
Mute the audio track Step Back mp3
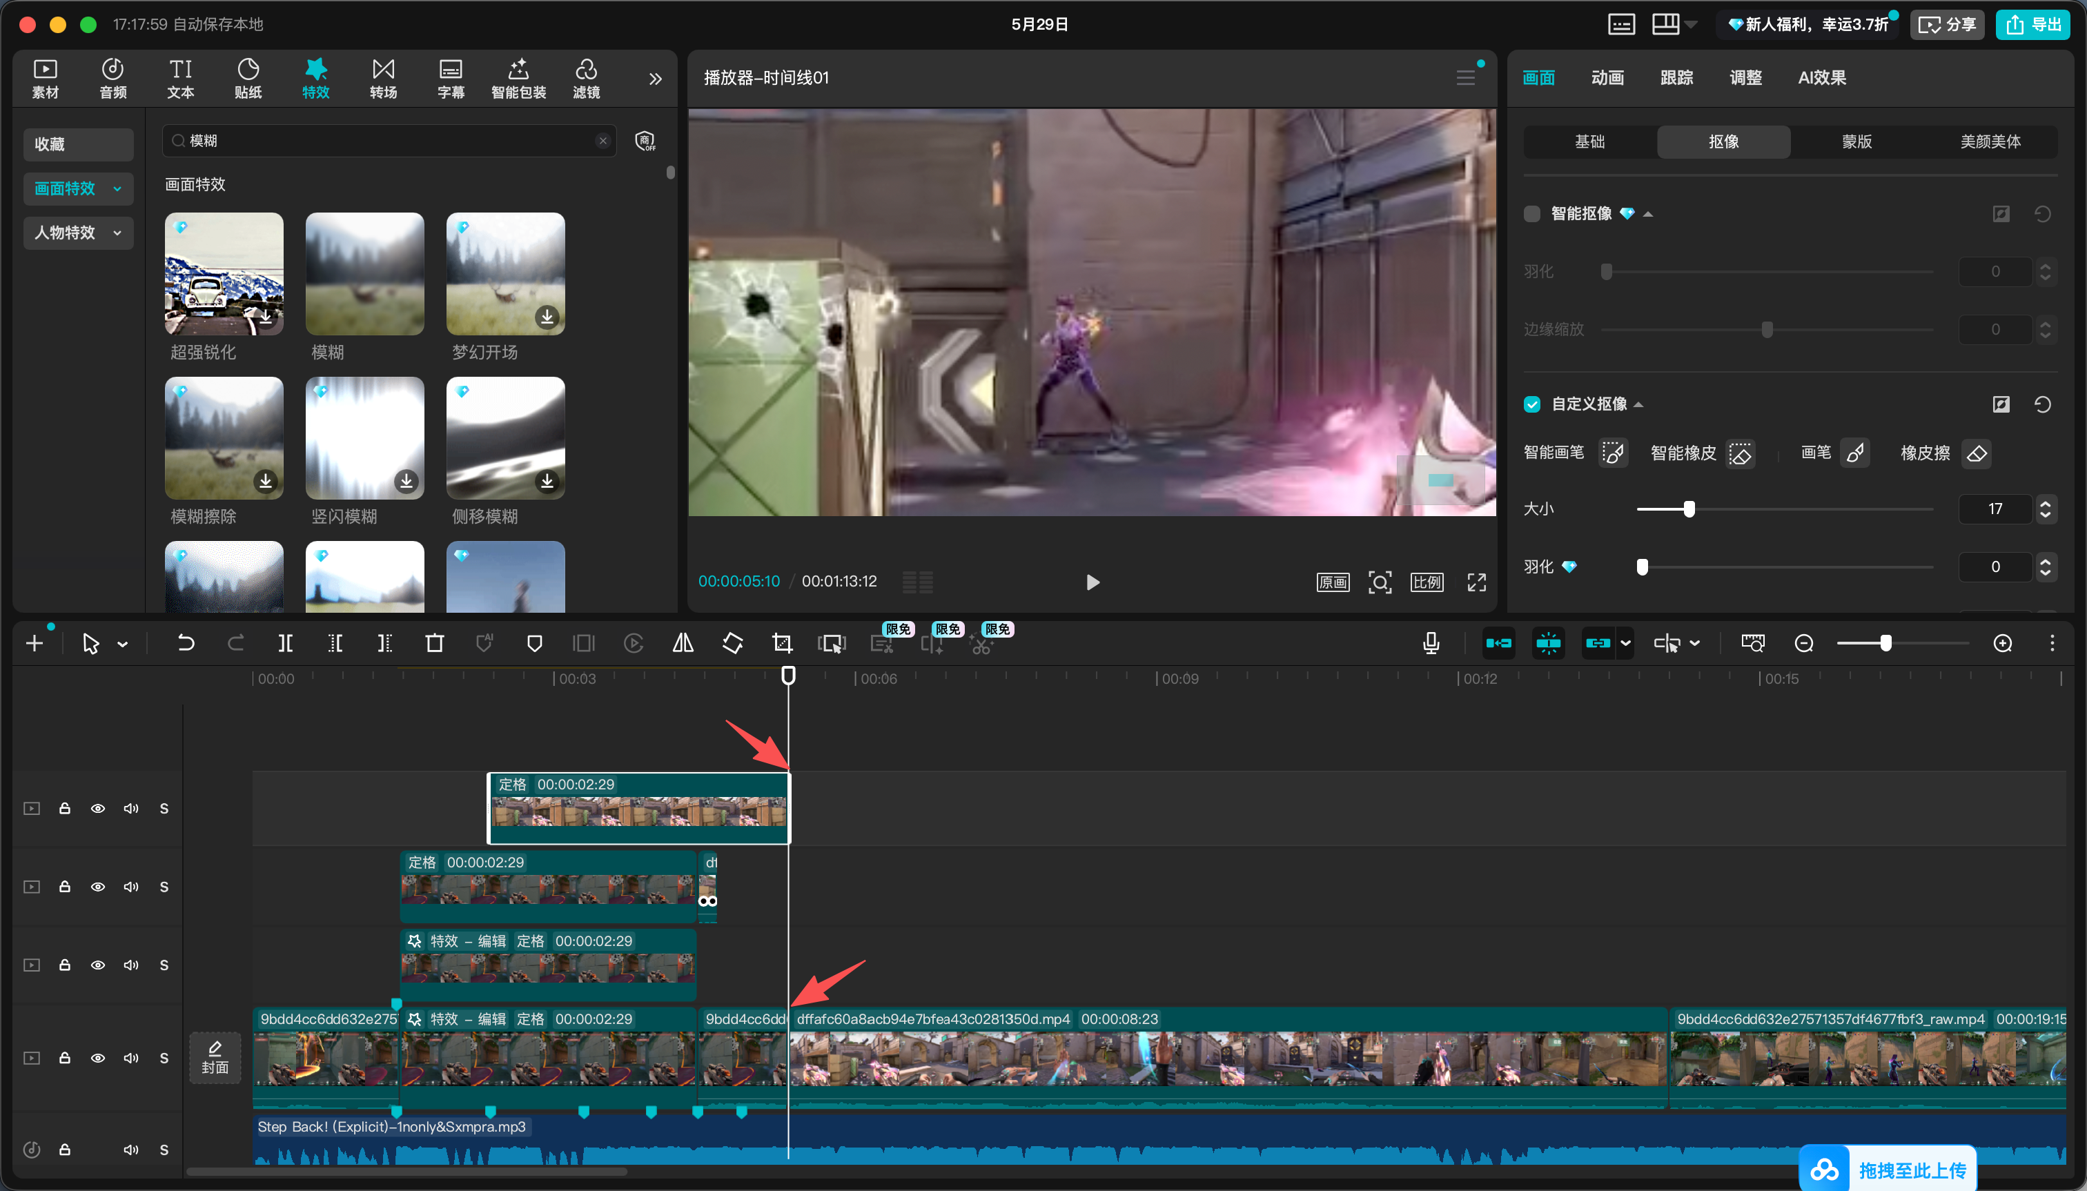tap(131, 1150)
